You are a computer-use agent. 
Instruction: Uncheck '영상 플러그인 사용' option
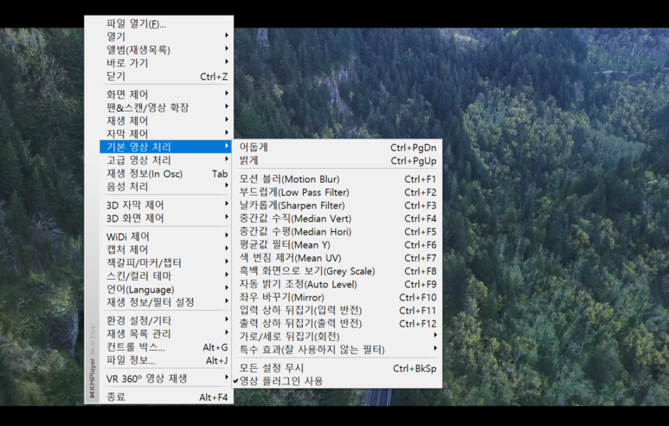click(337, 381)
